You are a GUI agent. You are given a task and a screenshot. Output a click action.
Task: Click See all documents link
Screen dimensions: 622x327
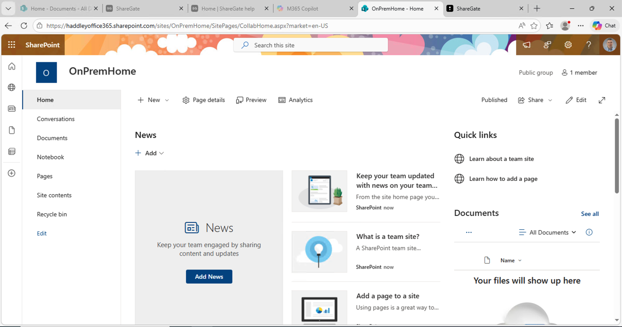coord(590,214)
